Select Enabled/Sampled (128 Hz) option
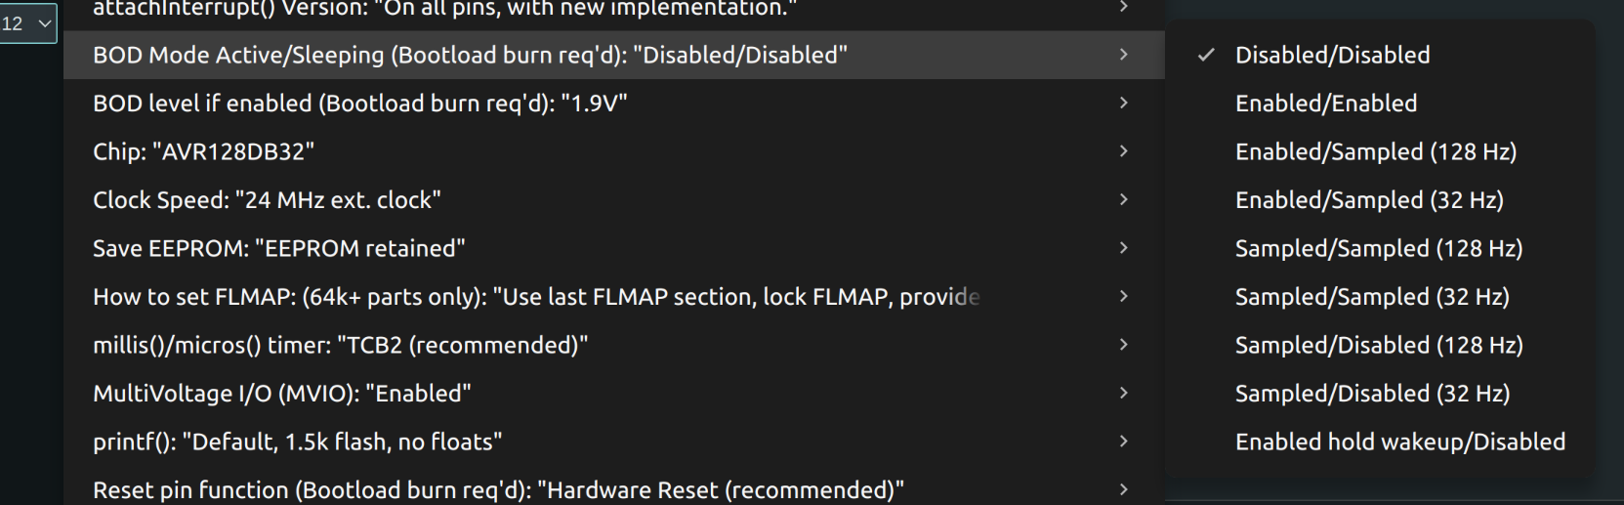Viewport: 1624px width, 505px height. 1375,151
